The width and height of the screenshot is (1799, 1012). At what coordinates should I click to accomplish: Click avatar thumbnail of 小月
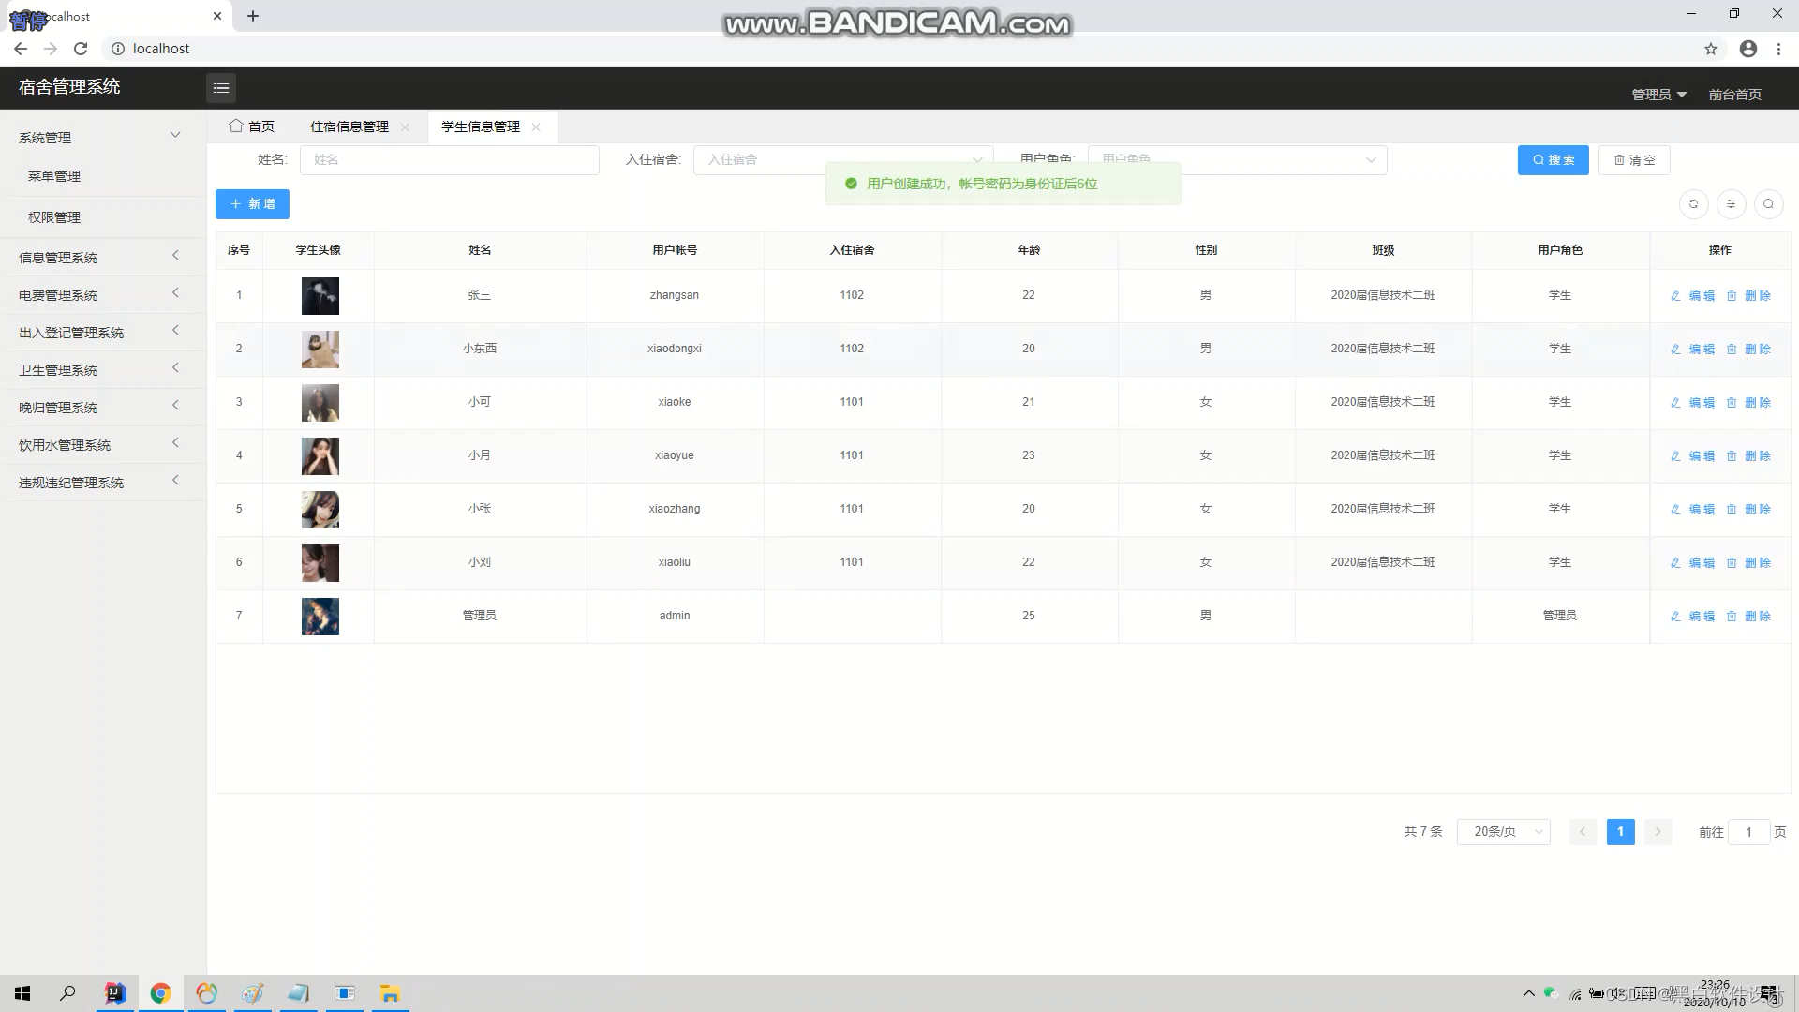[320, 456]
